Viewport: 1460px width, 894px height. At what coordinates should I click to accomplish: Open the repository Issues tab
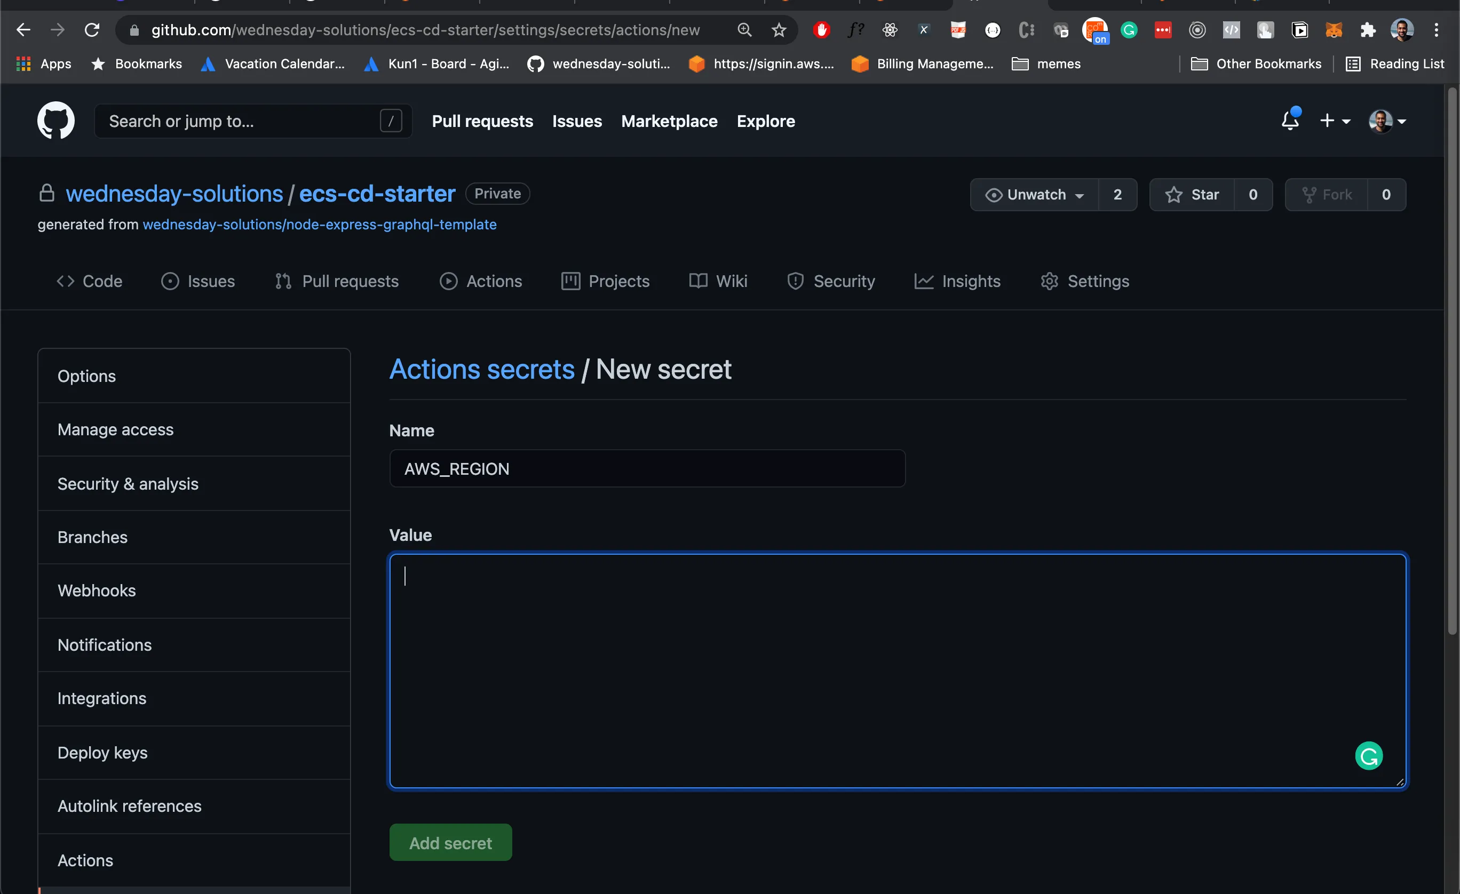[198, 281]
